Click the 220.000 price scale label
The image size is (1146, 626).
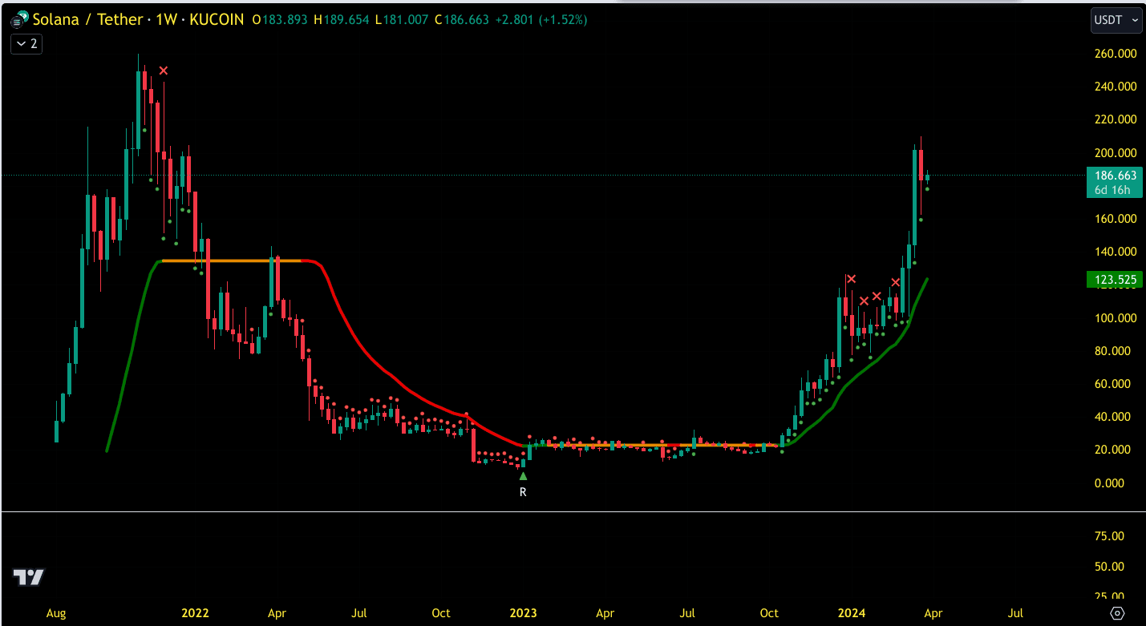coord(1116,119)
